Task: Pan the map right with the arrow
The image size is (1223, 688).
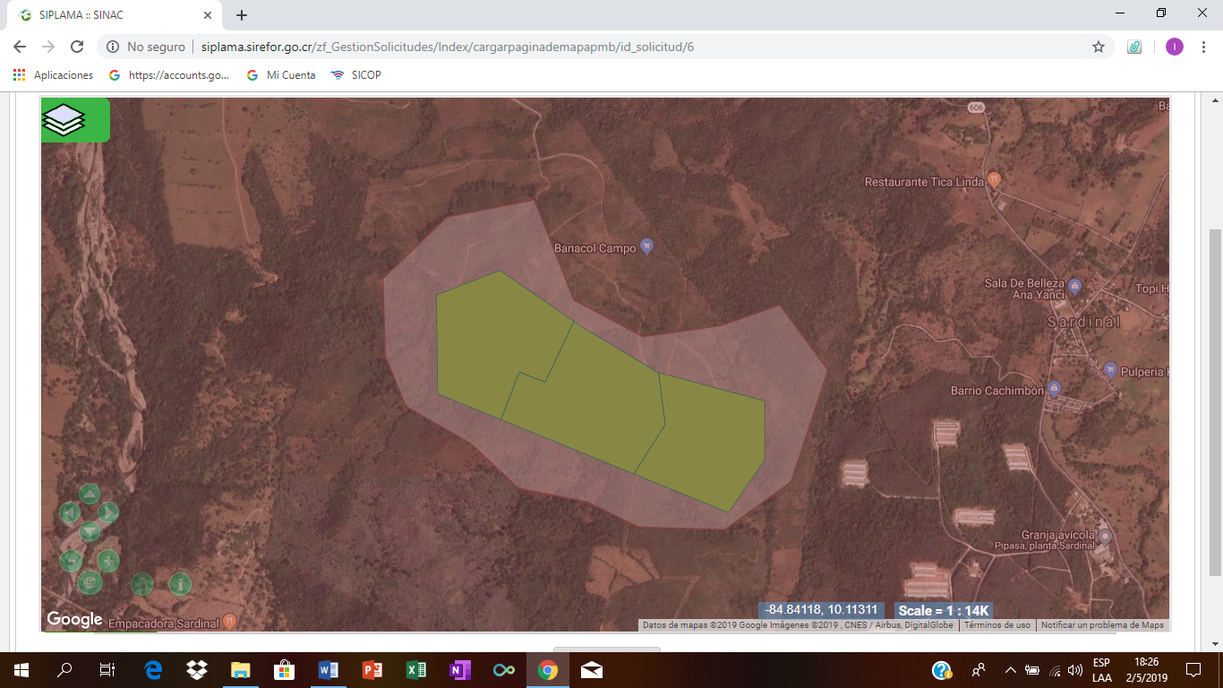Action: [x=107, y=512]
